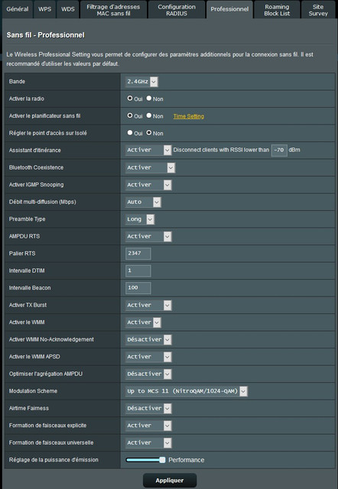This screenshot has height=489, width=338.
Task: Open the Airtime Fairness dropdown
Action: coord(148,408)
